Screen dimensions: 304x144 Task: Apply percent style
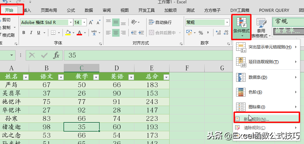201,33
